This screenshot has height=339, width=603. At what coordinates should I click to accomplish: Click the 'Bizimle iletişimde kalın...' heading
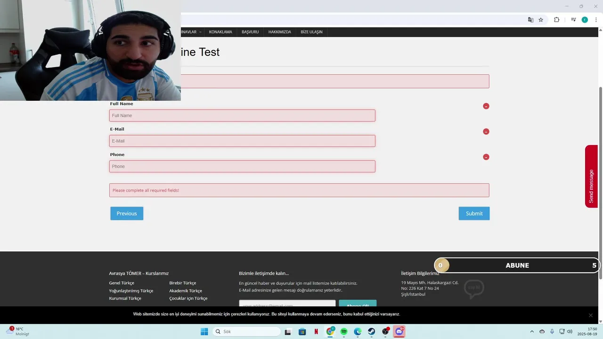point(264,273)
